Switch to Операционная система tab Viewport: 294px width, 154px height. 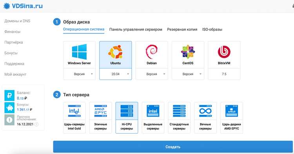click(x=83, y=29)
